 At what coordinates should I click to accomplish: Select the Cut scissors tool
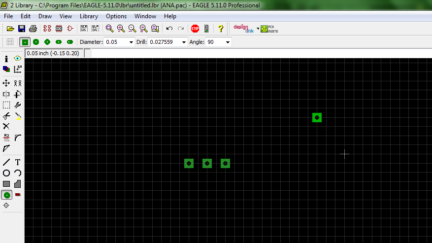pyautogui.click(x=6, y=116)
